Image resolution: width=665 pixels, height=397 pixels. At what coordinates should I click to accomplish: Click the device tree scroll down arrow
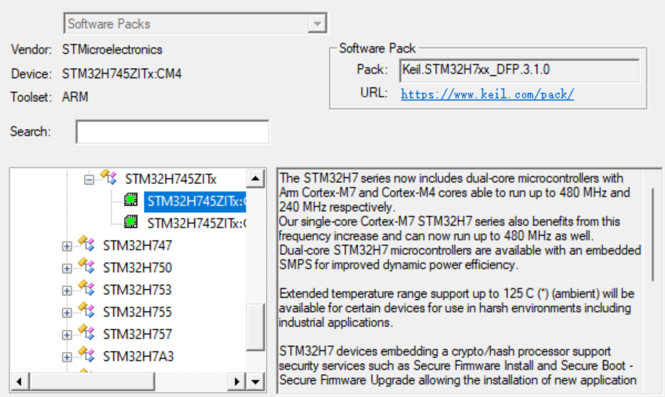pyautogui.click(x=256, y=381)
